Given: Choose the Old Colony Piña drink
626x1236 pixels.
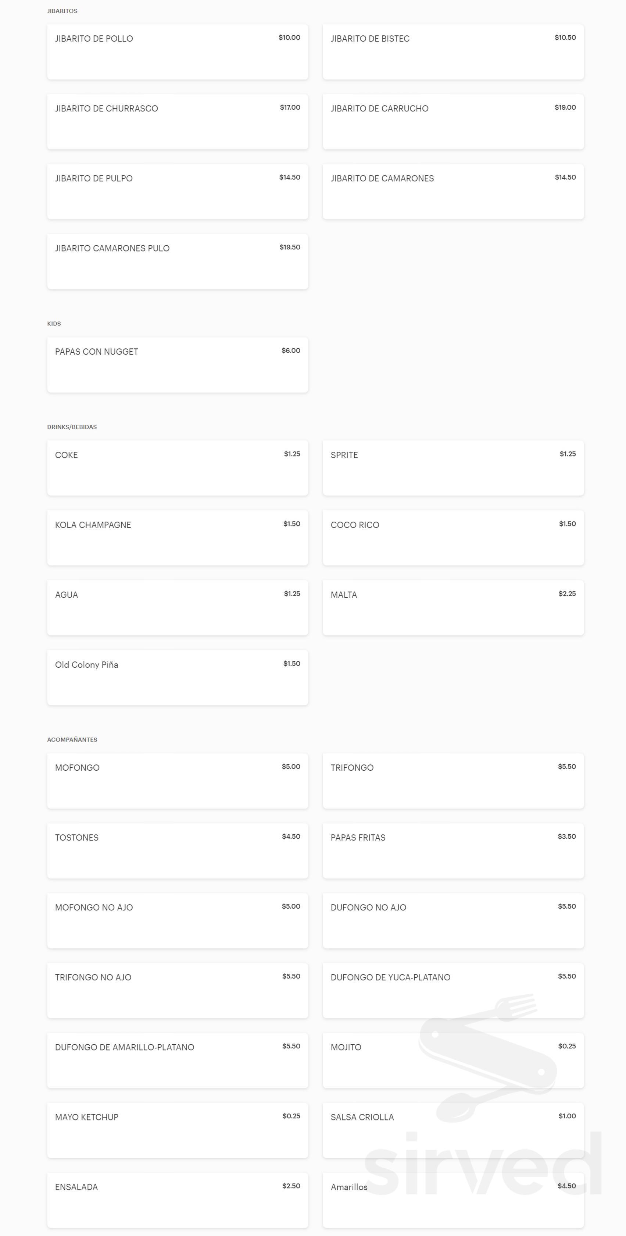Looking at the screenshot, I should (177, 678).
